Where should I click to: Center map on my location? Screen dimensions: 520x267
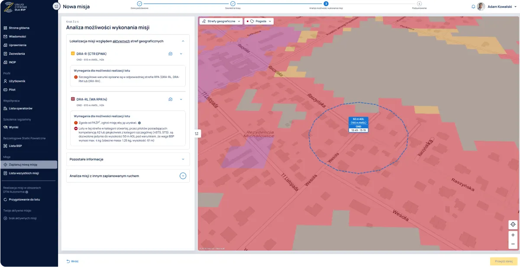point(513,224)
